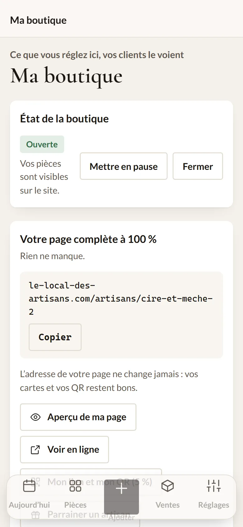Open Aperçu de ma page
243x527 pixels.
click(x=78, y=417)
